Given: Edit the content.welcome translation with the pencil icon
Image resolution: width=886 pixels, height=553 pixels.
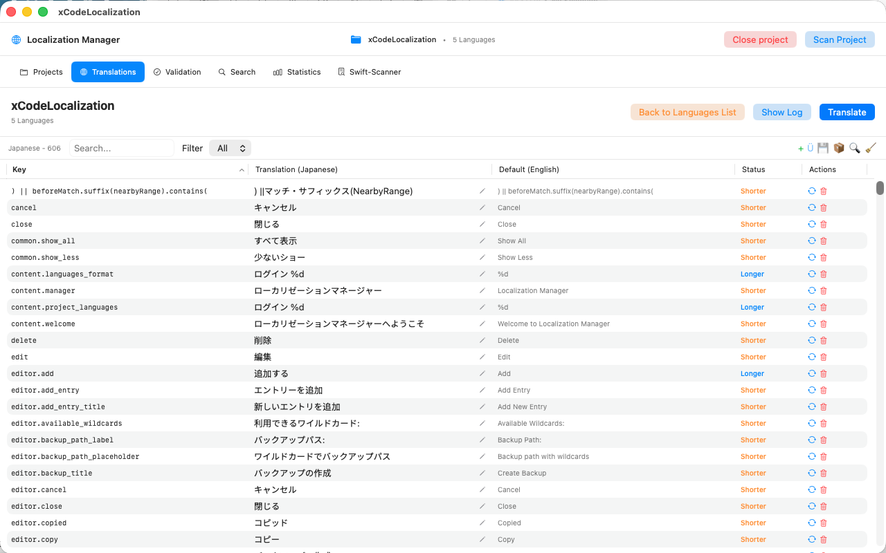Looking at the screenshot, I should pyautogui.click(x=482, y=324).
